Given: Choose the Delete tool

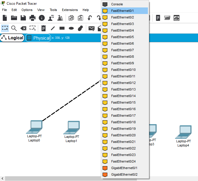Looking at the screenshot, I should coord(23,28).
